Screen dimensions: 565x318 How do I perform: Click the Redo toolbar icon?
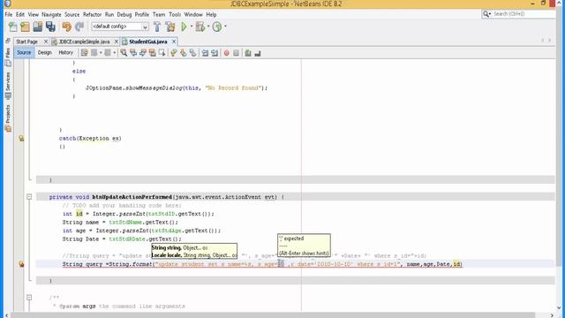(x=79, y=26)
